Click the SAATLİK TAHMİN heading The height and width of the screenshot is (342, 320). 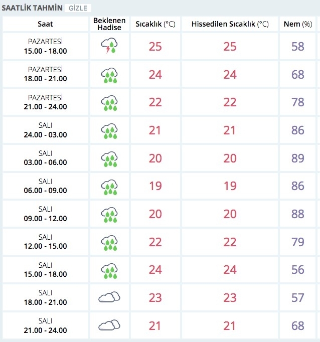pos(32,9)
